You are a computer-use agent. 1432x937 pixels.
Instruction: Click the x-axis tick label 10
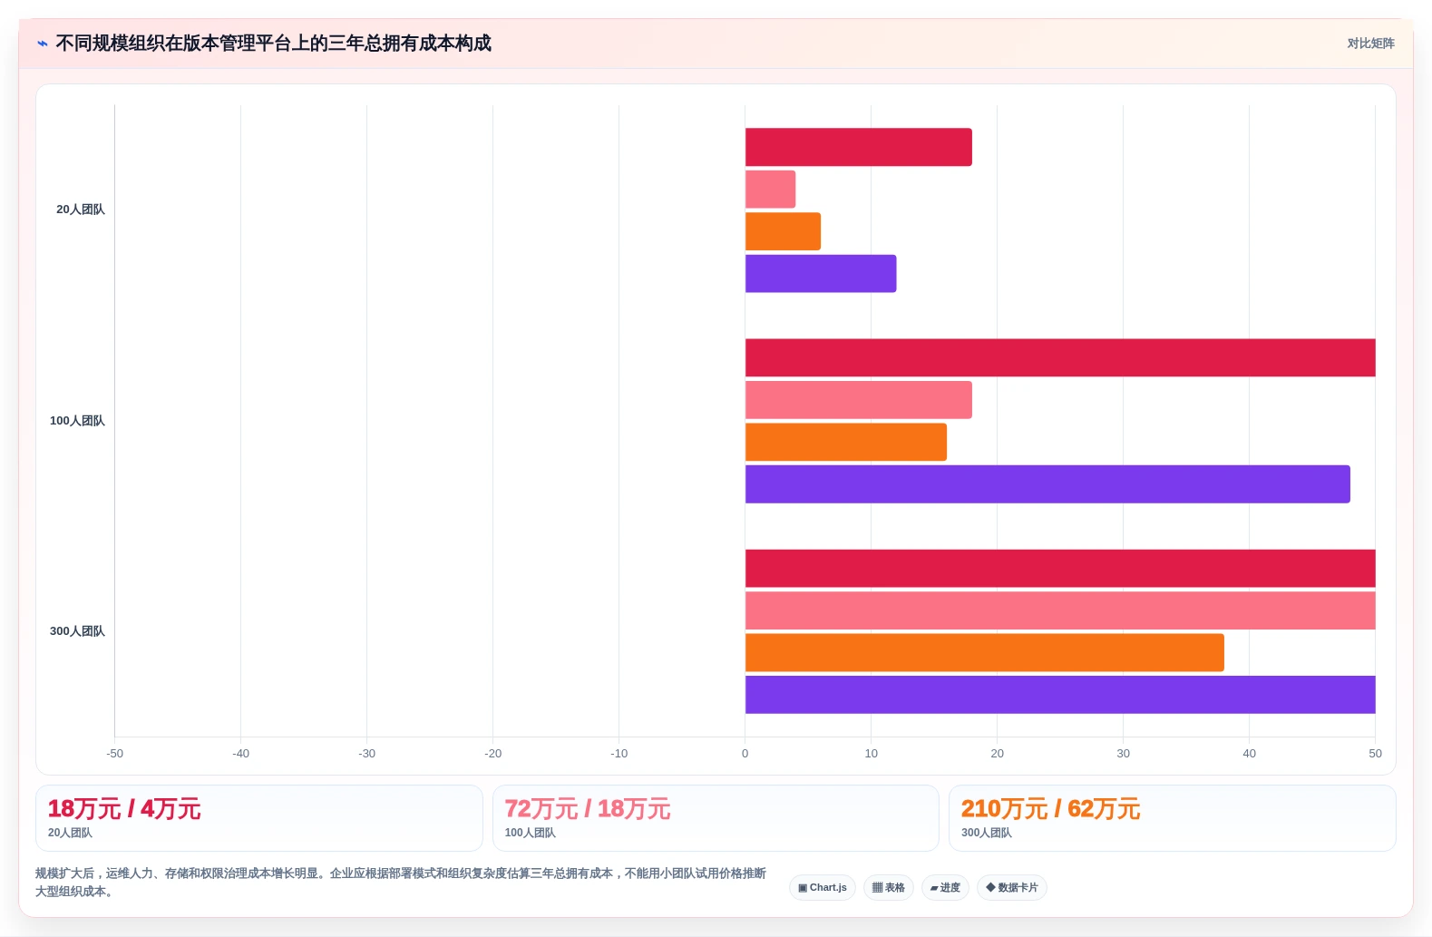872,754
